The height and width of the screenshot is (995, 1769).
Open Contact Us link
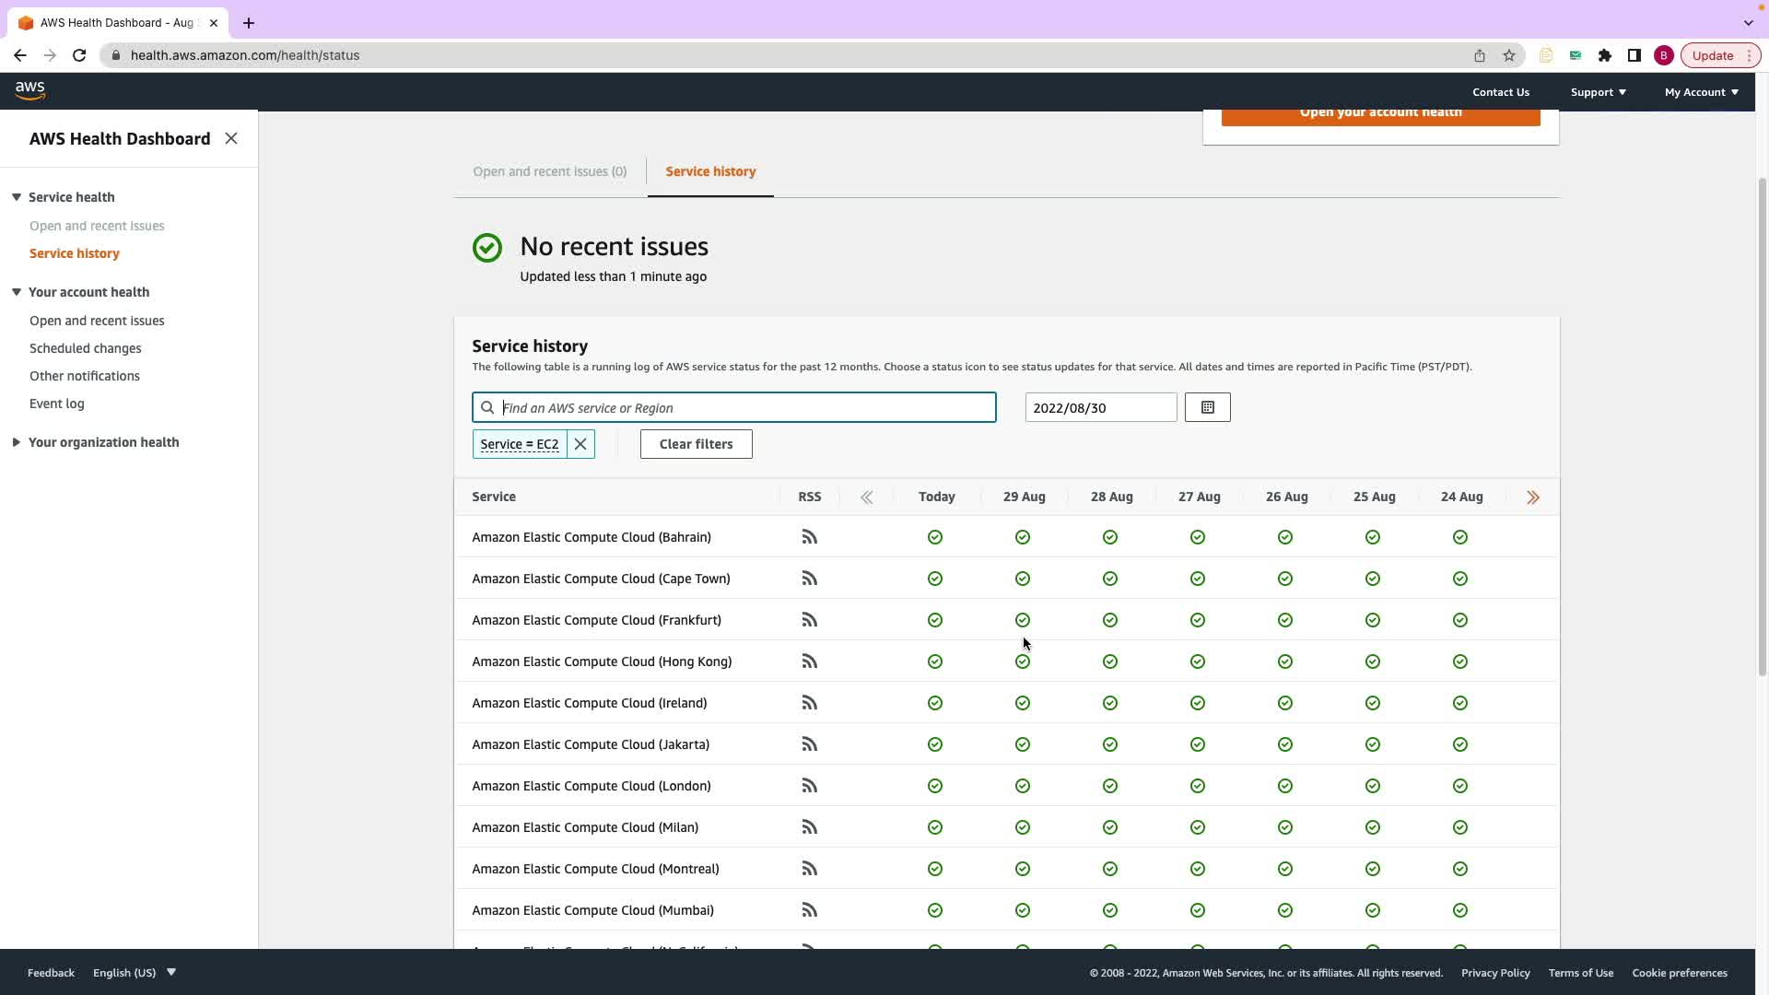[x=1500, y=92]
